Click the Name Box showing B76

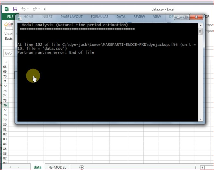[x=8, y=53]
